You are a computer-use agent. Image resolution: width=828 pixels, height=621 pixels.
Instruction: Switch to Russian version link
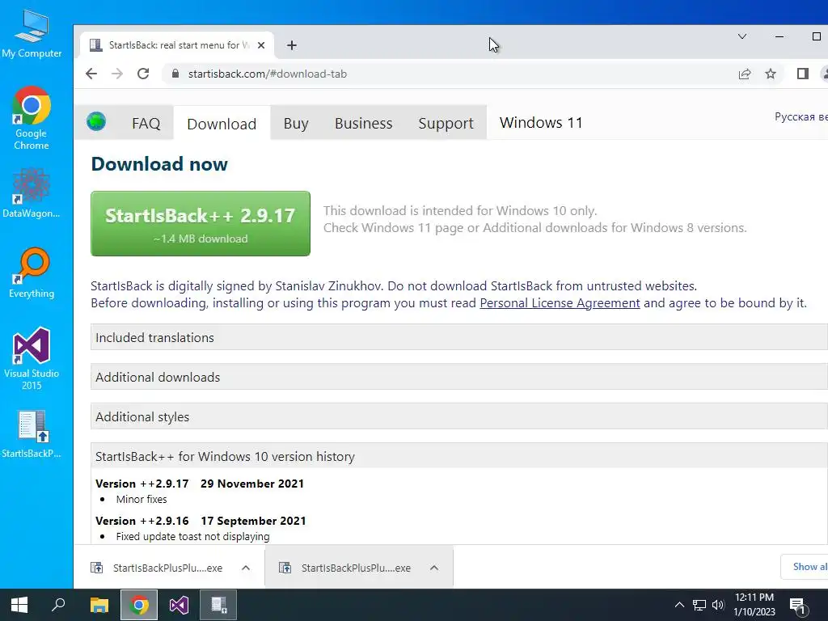(x=801, y=116)
